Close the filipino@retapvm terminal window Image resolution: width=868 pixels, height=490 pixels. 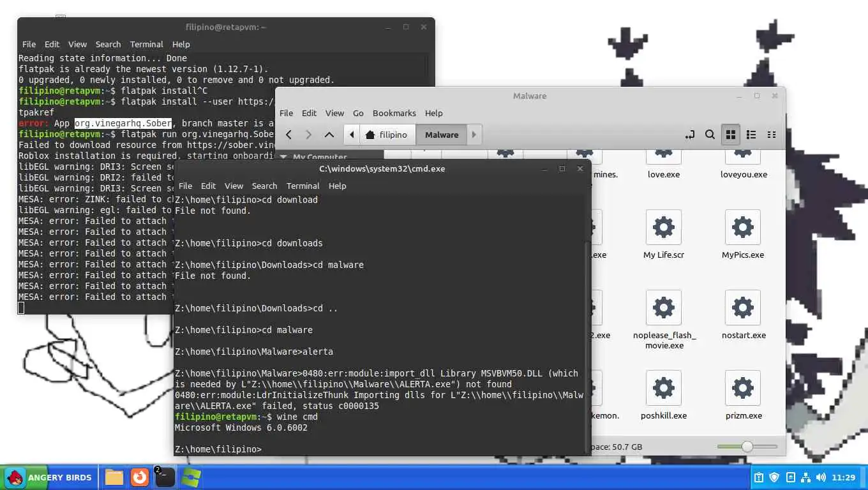[x=423, y=27]
